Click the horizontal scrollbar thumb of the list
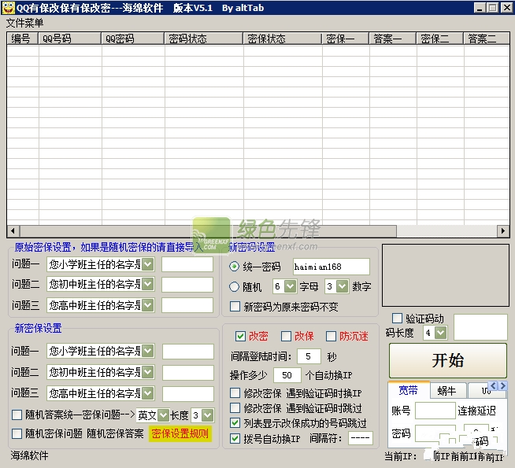The image size is (515, 468). coord(208,231)
